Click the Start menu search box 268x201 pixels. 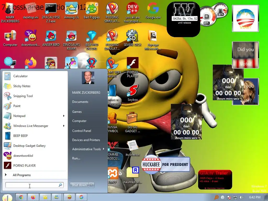[35, 185]
